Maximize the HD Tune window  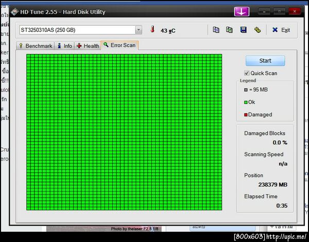point(279,11)
